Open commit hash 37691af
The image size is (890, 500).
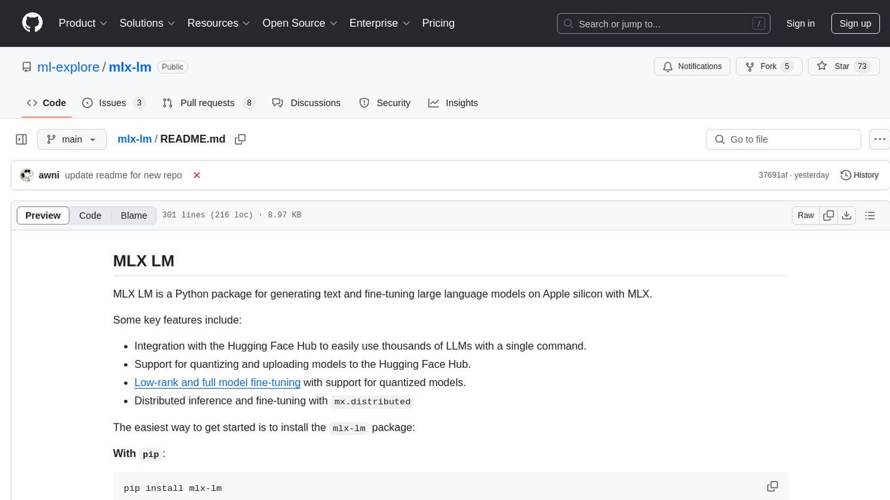click(773, 175)
